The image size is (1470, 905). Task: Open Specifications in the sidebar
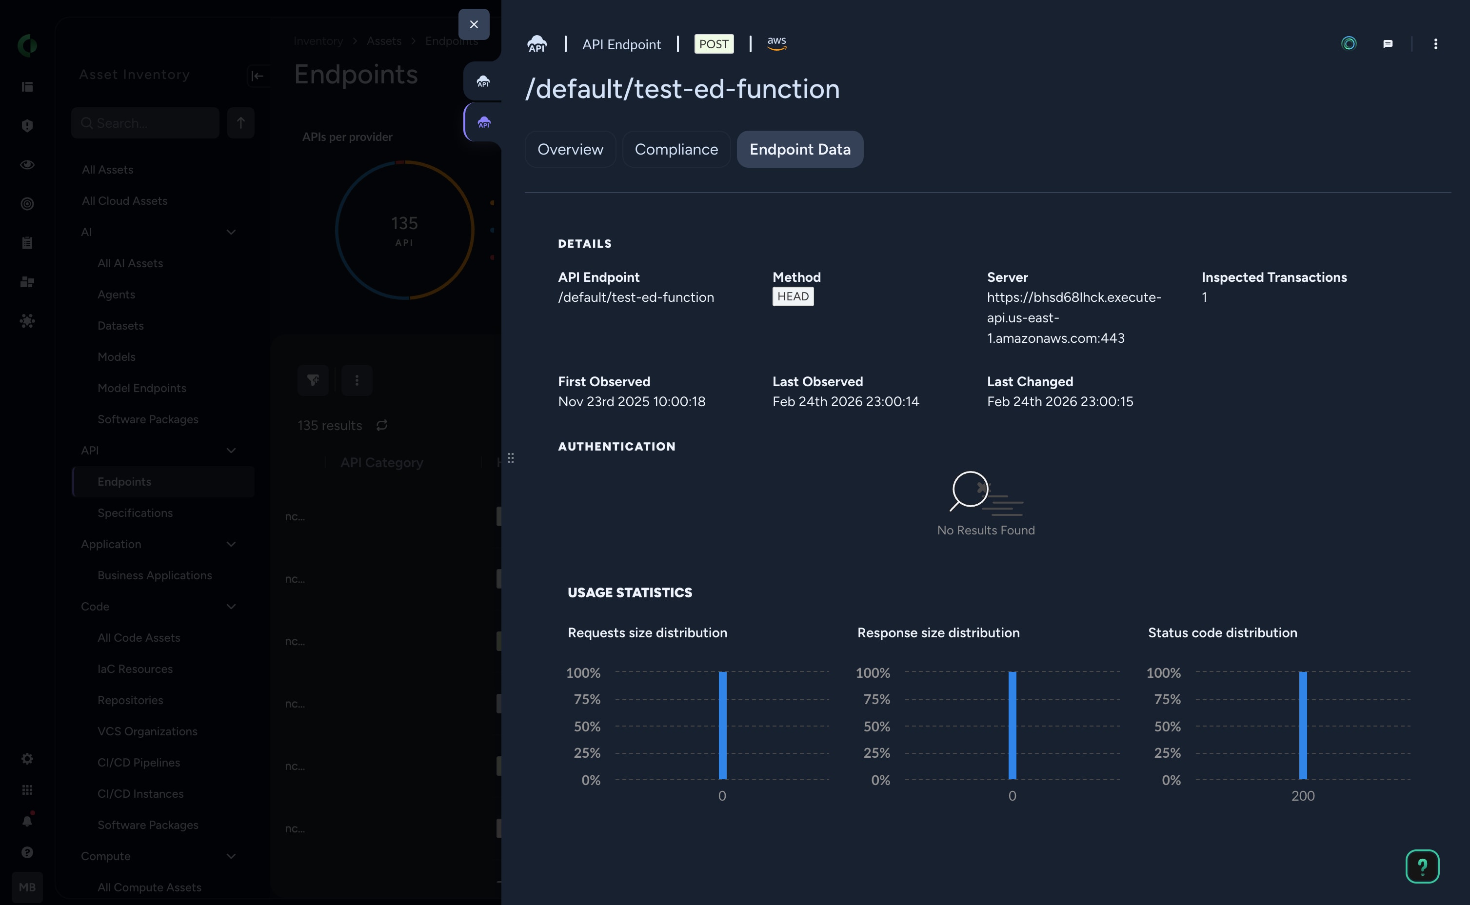pos(135,513)
